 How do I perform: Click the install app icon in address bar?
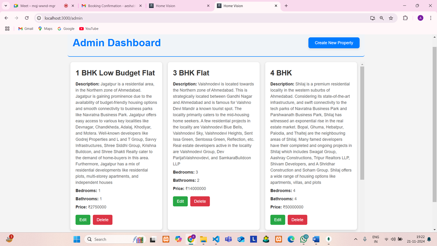[372, 18]
